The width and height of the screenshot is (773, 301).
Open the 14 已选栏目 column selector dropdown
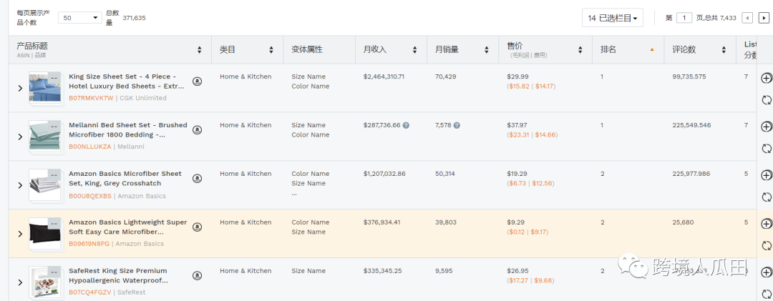[612, 18]
